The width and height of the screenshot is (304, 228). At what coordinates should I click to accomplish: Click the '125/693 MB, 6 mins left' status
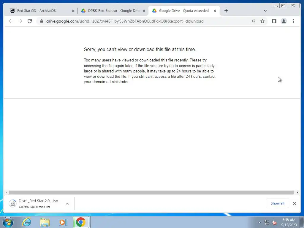coord(34,207)
